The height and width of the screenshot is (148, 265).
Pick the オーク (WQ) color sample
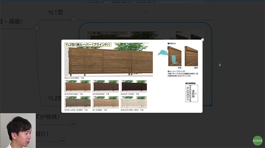point(106,102)
